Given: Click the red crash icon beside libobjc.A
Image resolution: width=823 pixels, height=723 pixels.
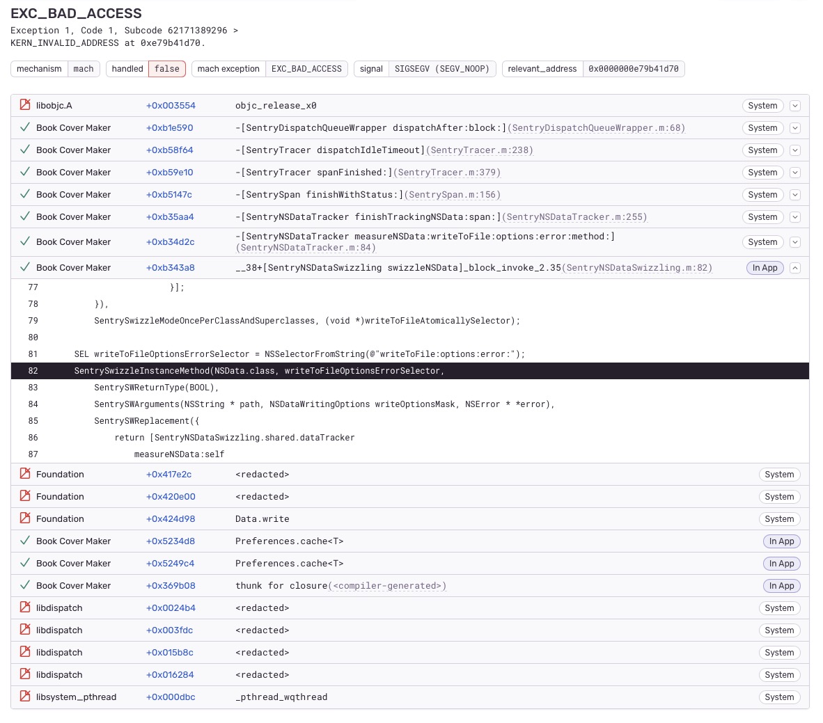Looking at the screenshot, I should click(25, 105).
